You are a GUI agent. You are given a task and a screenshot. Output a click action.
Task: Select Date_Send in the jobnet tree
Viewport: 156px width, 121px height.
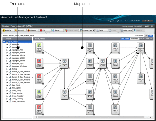16,85
